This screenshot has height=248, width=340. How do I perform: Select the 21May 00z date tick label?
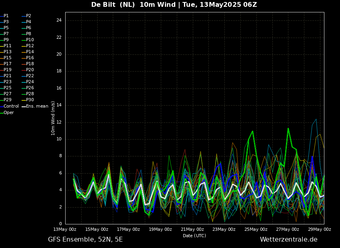(x=192, y=230)
